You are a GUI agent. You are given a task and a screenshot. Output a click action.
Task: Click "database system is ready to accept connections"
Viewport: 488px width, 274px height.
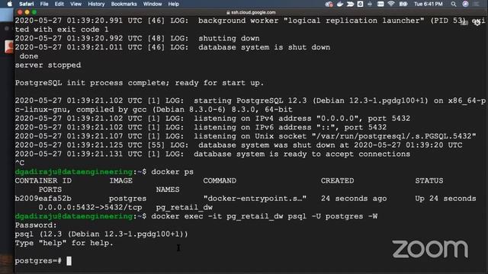[302, 154]
